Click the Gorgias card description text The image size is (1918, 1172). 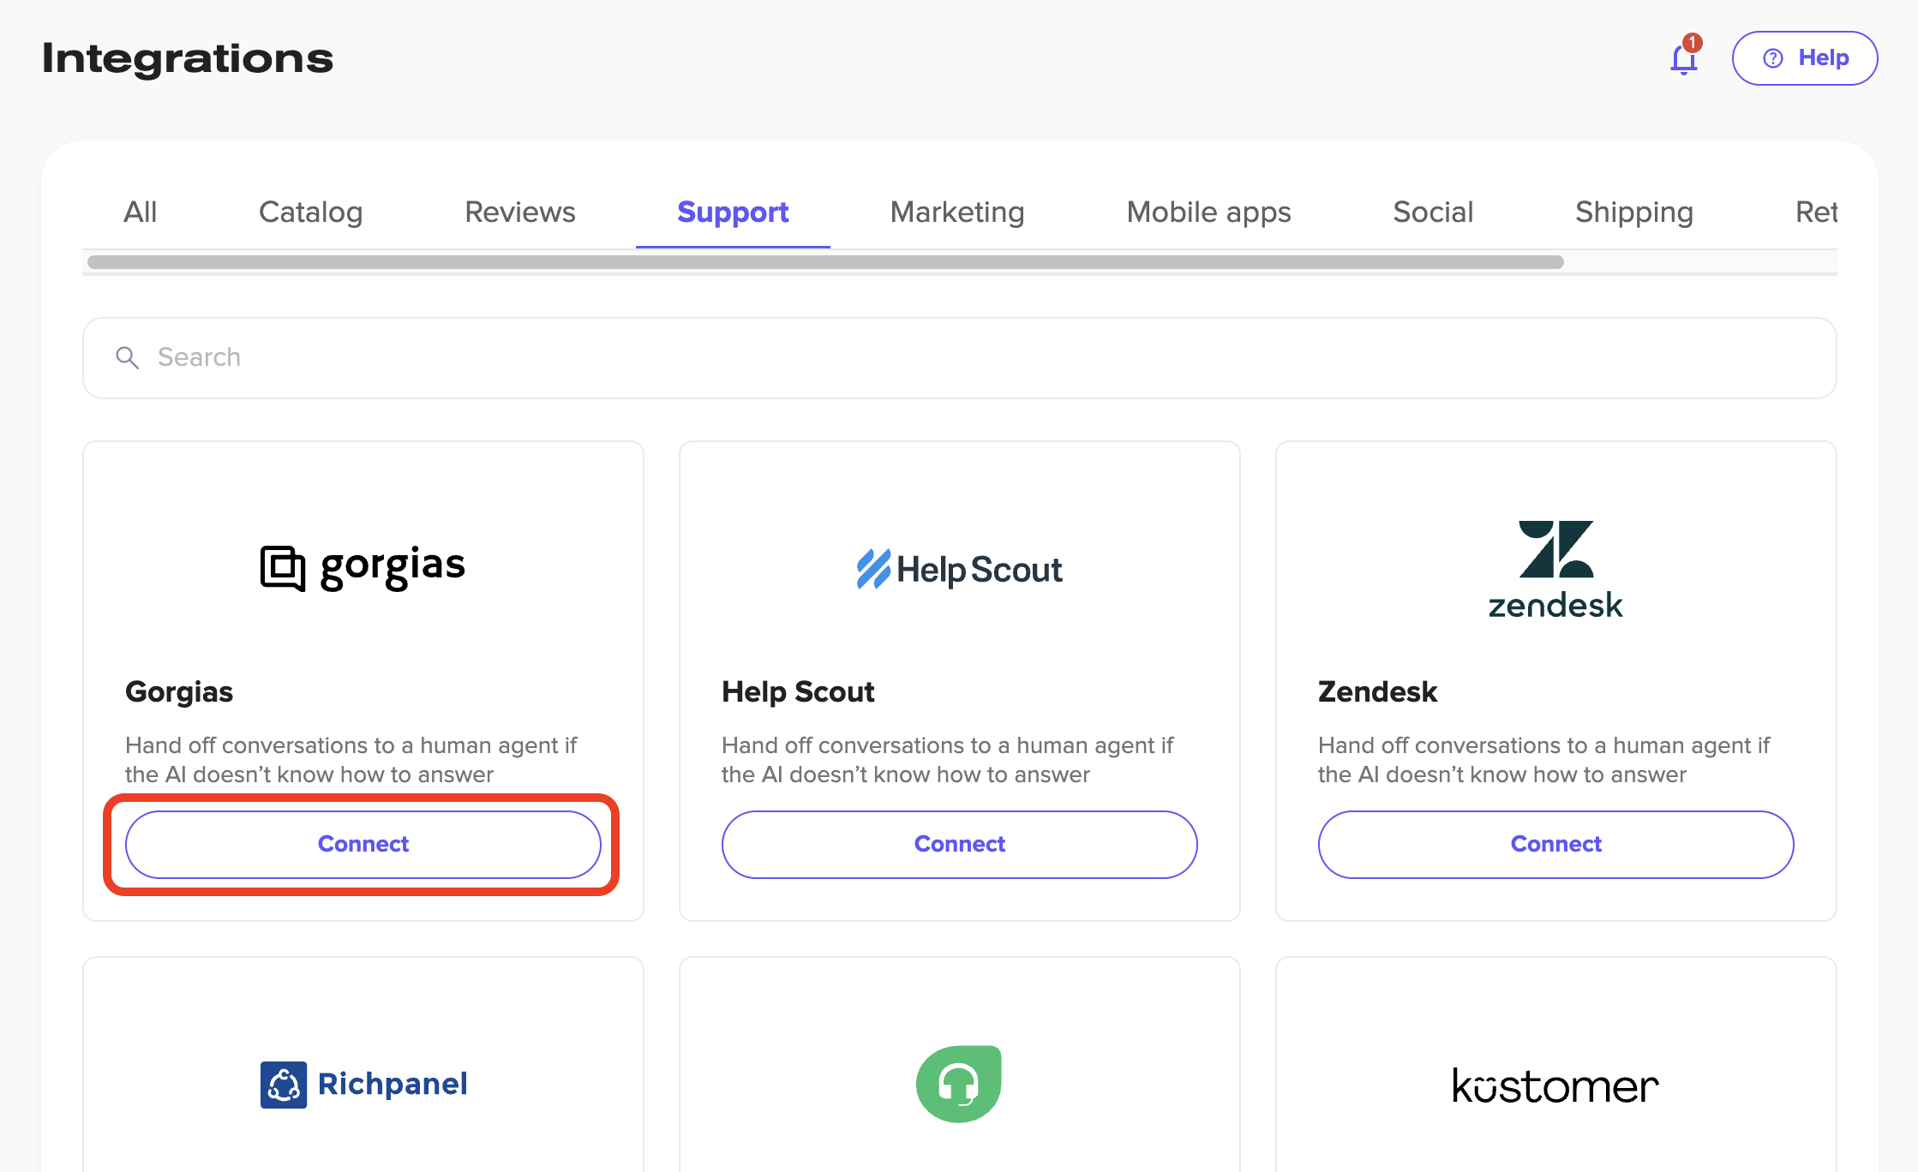pos(351,760)
